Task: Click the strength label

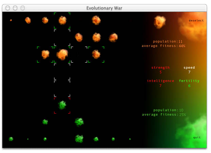Action: tap(160, 68)
